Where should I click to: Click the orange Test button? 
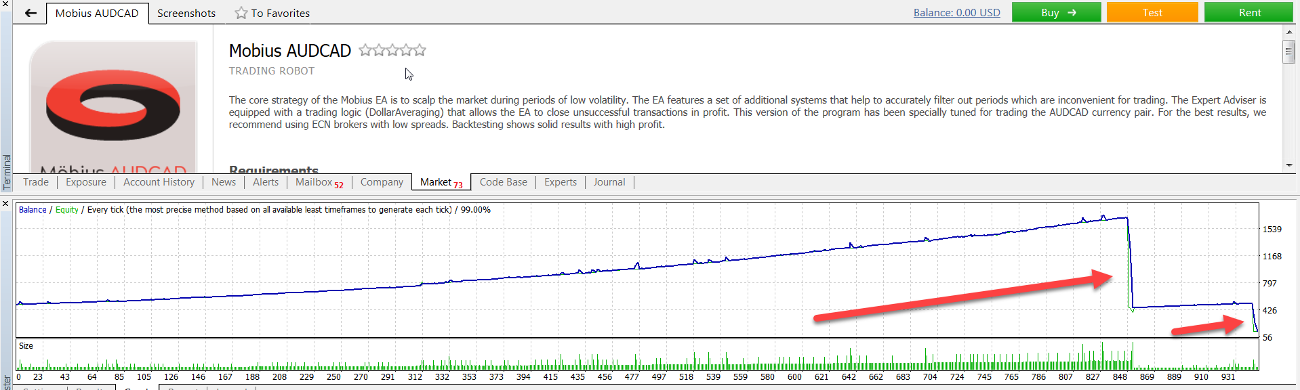(1152, 12)
